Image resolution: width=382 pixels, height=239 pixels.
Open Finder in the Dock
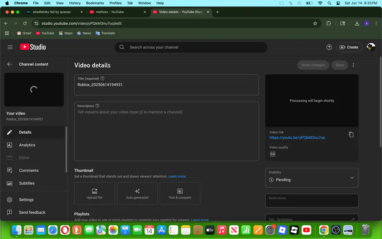(17, 230)
